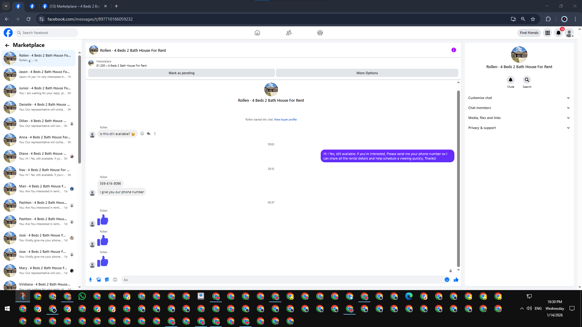
Task: Open more options on Rollen's first message
Action: click(155, 134)
